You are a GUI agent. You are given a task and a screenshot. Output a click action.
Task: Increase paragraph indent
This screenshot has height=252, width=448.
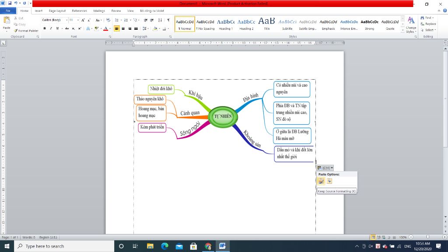pos(152,20)
